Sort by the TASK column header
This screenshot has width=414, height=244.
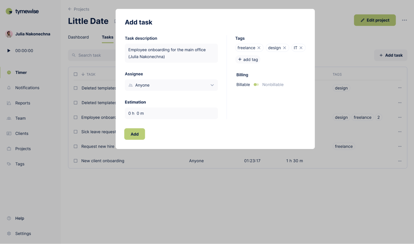click(x=88, y=74)
